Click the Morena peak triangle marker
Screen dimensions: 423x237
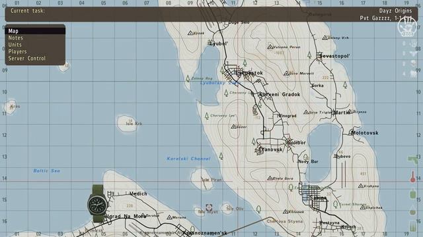(169, 217)
